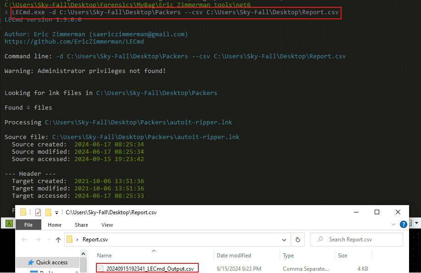Click the autoit-ripper.lnk Processing path

138,123
